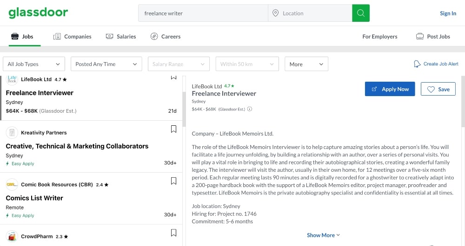Screen dimensions: 465x246
Task: Click Easy Apply under Comics List Writer
Action: pyautogui.click(x=20, y=215)
